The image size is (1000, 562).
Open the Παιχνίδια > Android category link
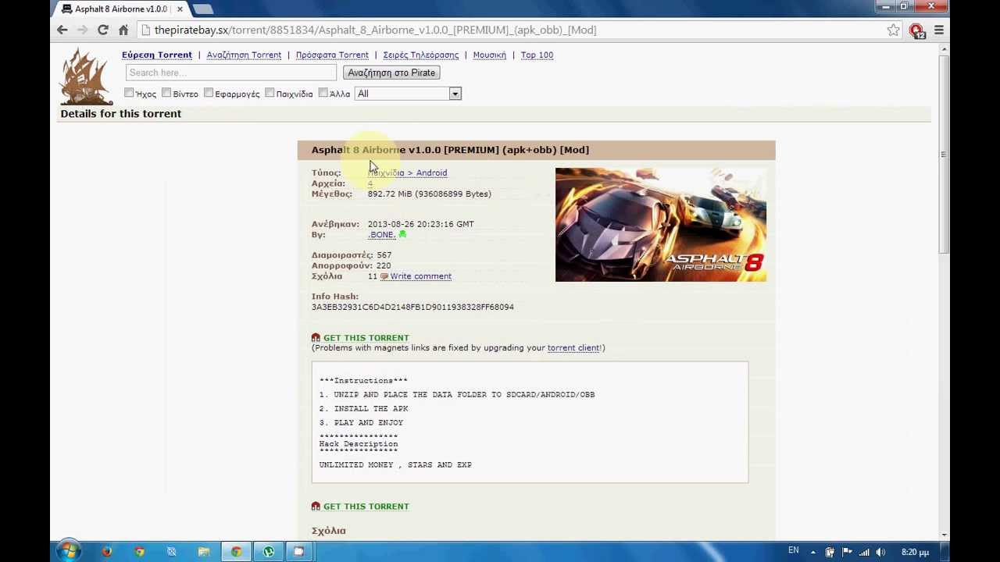(x=407, y=173)
